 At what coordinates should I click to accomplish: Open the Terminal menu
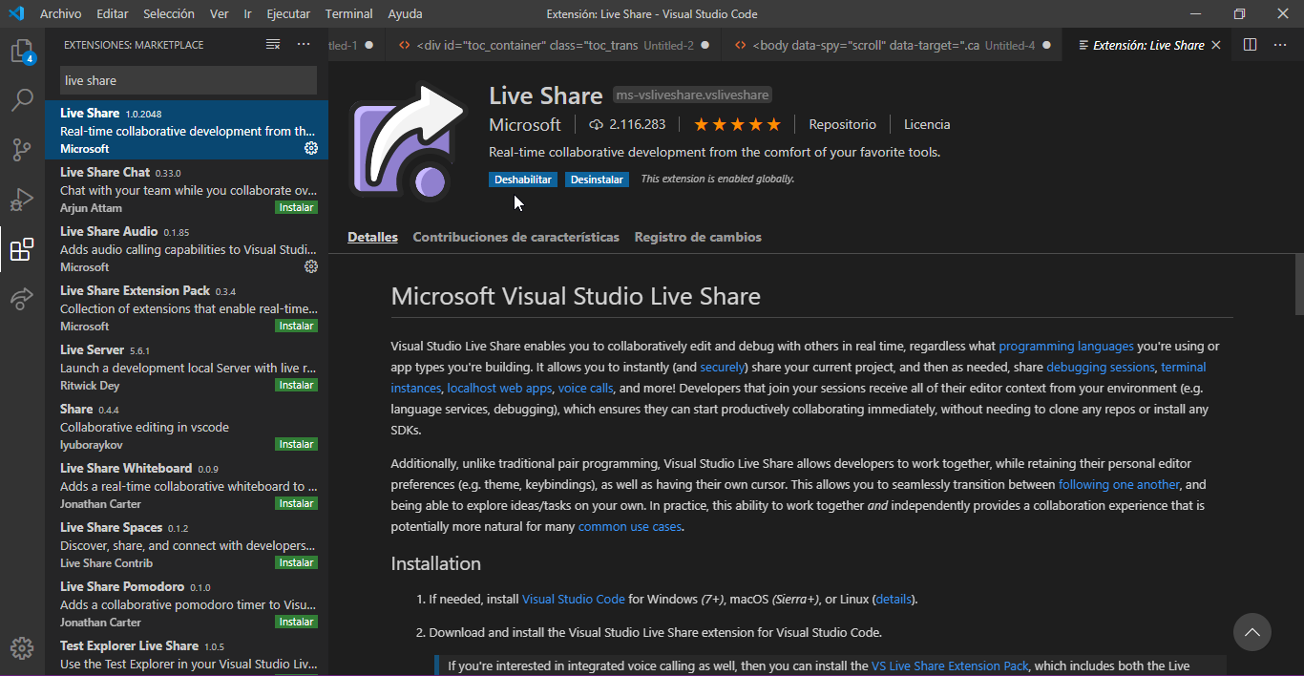pos(348,14)
